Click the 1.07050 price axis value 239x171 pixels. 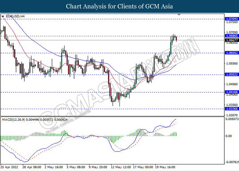tap(232, 32)
